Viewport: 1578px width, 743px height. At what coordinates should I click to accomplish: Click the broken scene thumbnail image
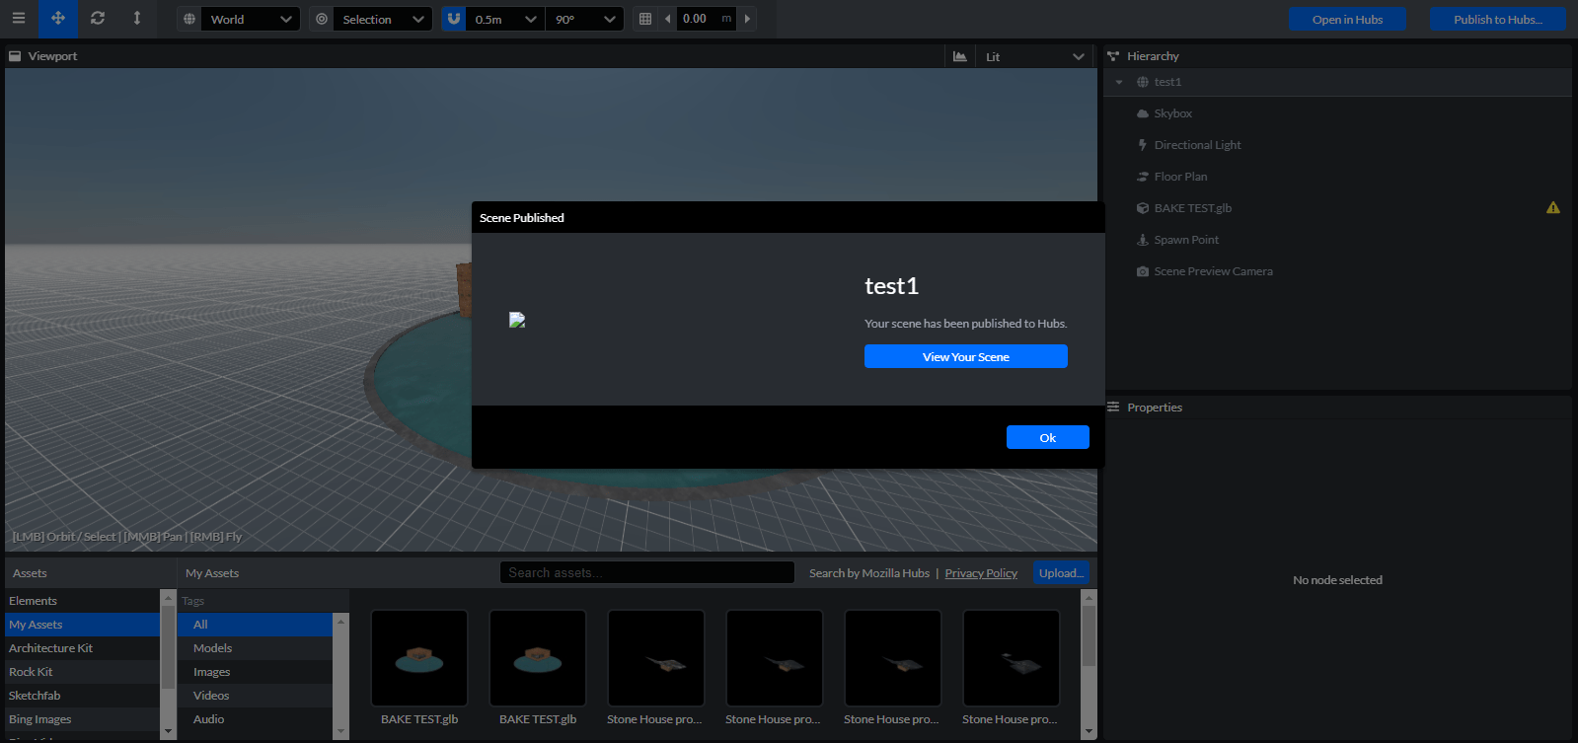point(517,320)
